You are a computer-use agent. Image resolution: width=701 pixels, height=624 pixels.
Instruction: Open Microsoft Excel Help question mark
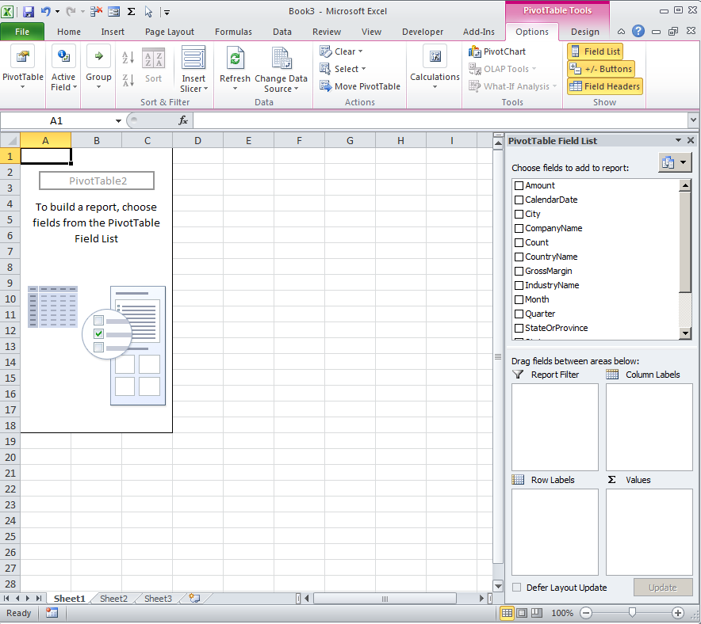[638, 31]
